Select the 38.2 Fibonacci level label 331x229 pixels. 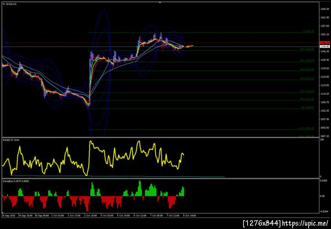[x=307, y=61]
